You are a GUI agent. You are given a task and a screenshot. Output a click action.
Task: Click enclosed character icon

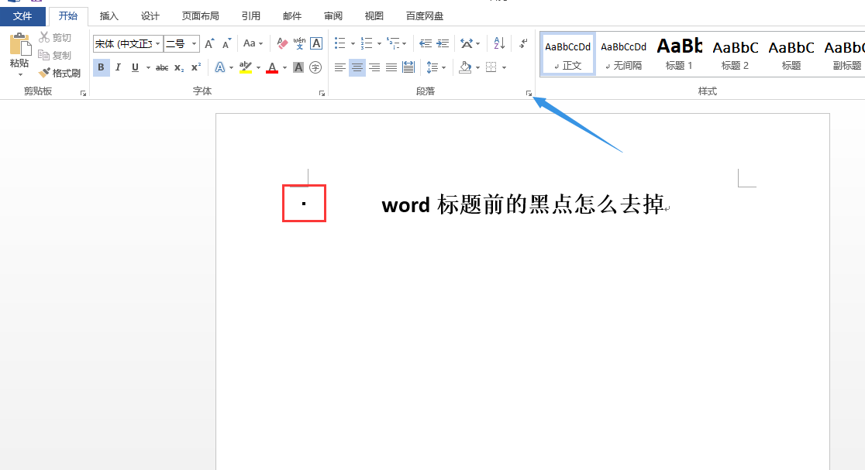(315, 67)
